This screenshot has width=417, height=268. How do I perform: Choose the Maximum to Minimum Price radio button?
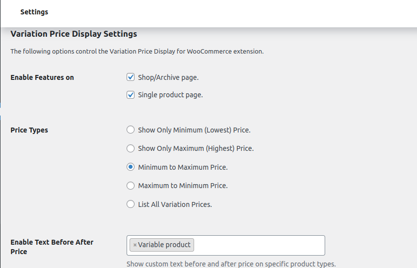point(130,185)
